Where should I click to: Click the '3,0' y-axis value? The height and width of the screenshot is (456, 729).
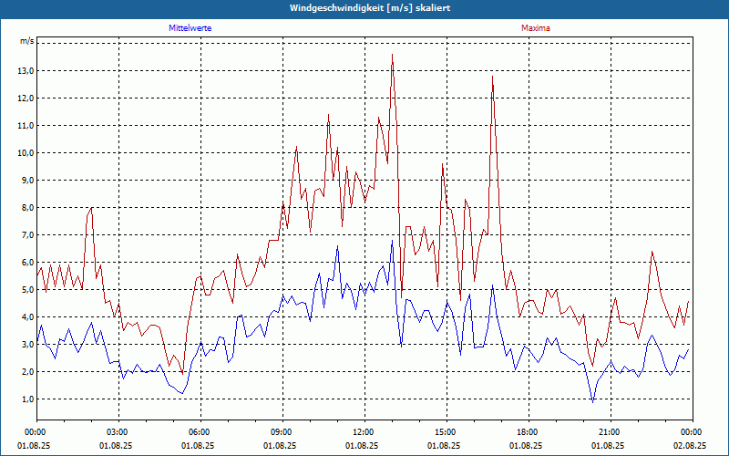point(28,345)
